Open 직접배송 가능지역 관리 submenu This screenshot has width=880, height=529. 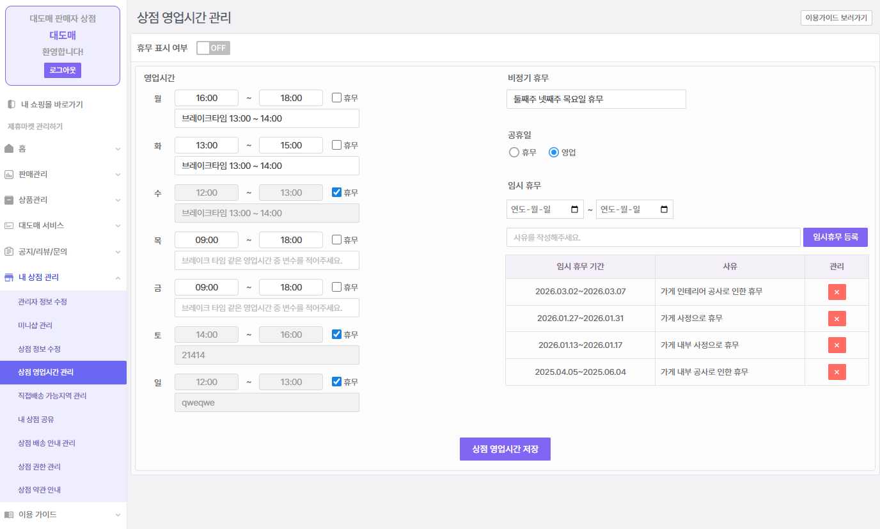pyautogui.click(x=52, y=396)
